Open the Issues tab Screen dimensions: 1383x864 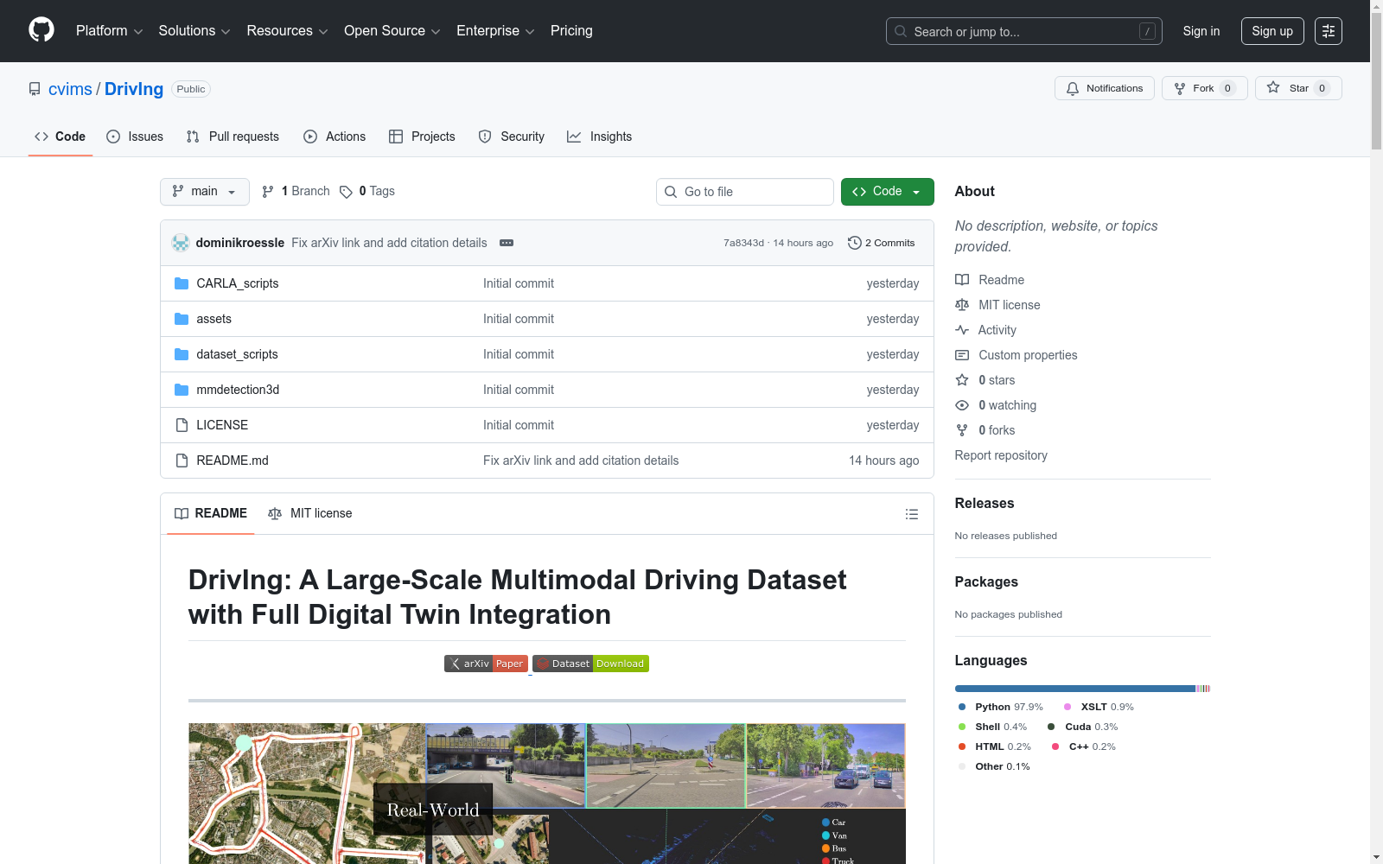pyautogui.click(x=135, y=137)
